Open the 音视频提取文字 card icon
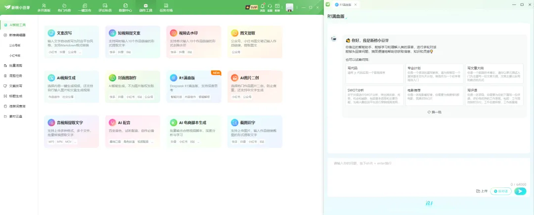This screenshot has width=534, height=215. pyautogui.click(x=51, y=122)
